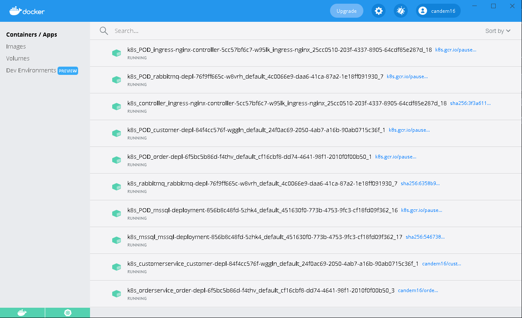Click RUNNING status under k8s_customerservice_customer-depl
Image resolution: width=522 pixels, height=318 pixels.
[137, 272]
